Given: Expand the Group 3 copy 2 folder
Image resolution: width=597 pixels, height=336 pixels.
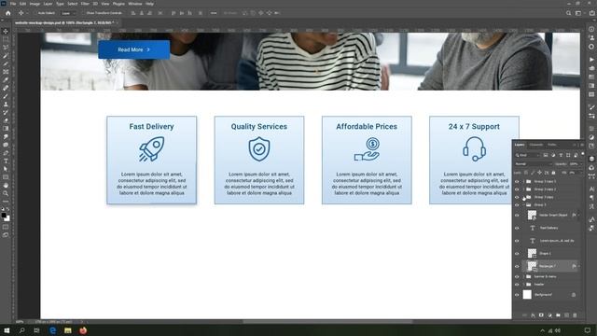Looking at the screenshot, I should click(524, 189).
